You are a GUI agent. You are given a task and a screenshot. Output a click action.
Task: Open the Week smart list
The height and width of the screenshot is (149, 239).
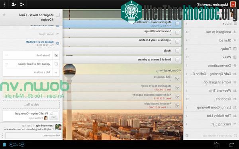(x=211, y=57)
